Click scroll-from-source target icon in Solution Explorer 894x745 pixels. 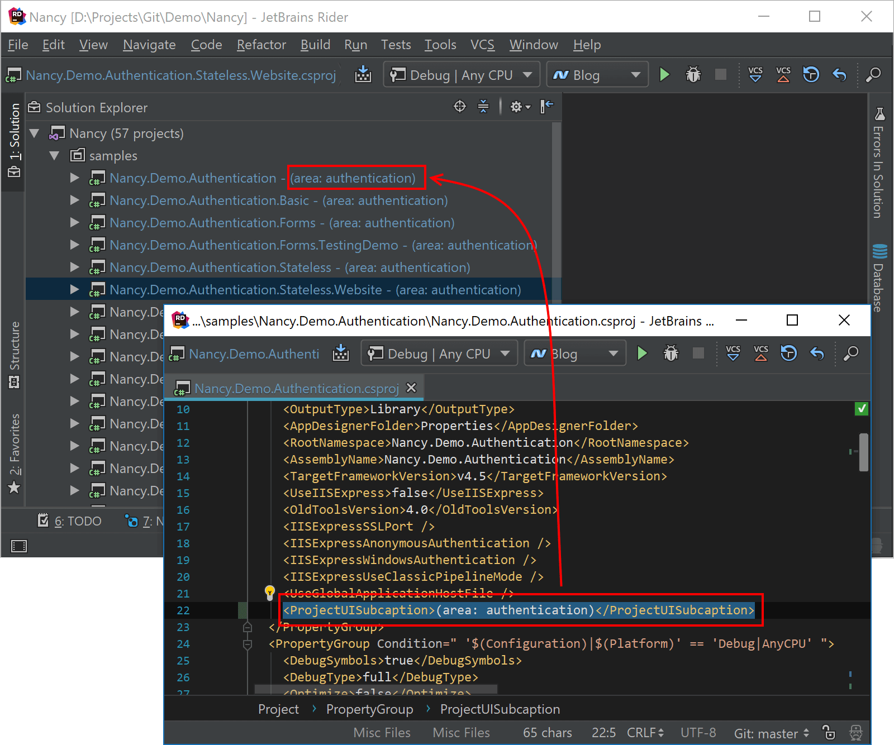(460, 106)
